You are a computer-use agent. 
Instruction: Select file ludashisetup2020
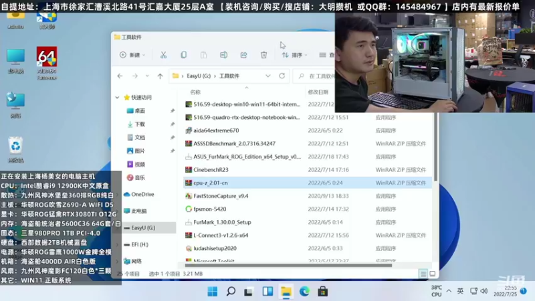(x=215, y=248)
